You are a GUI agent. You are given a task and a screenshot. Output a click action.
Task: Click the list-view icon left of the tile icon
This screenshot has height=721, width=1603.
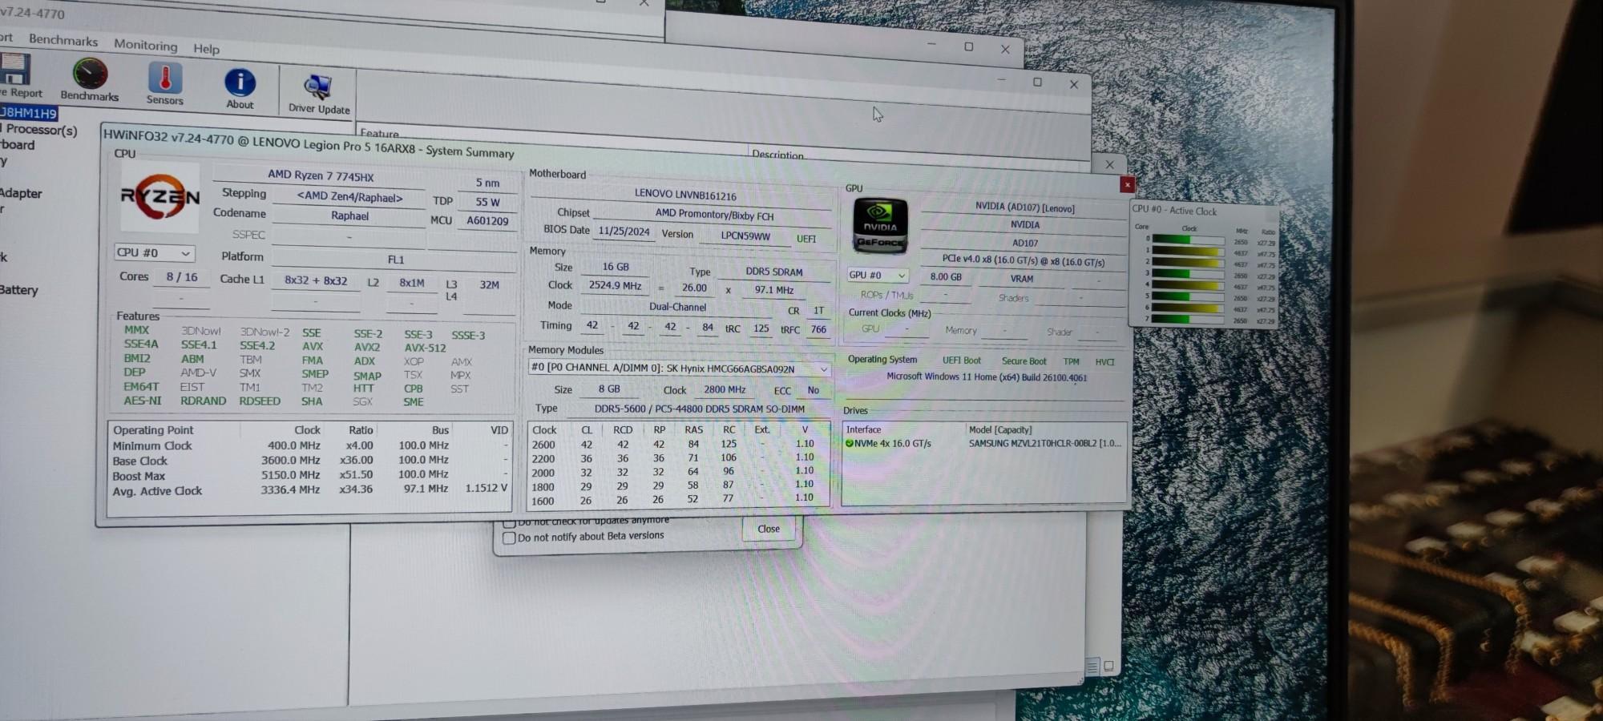[1092, 667]
